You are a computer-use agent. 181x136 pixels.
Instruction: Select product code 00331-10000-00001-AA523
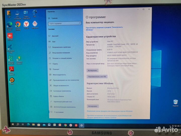pos(117,55)
